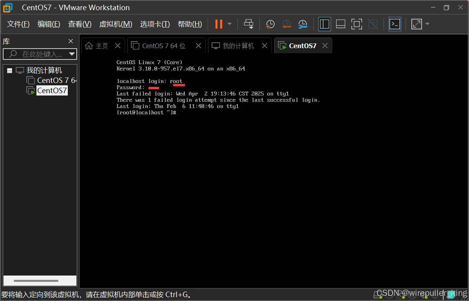Open the 选项卡(T) menu
The height and width of the screenshot is (301, 469).
click(155, 24)
